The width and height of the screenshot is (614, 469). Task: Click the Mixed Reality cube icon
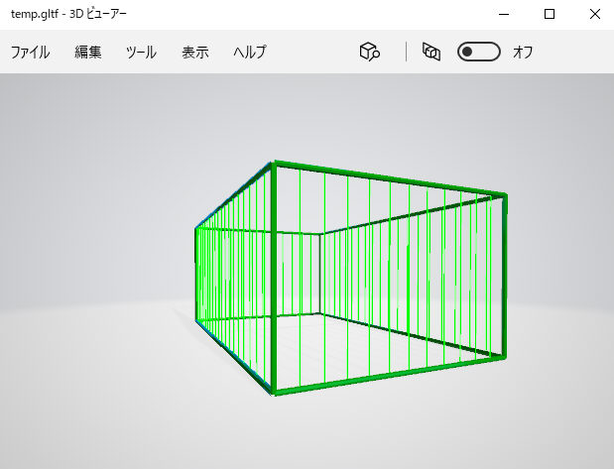(x=430, y=52)
